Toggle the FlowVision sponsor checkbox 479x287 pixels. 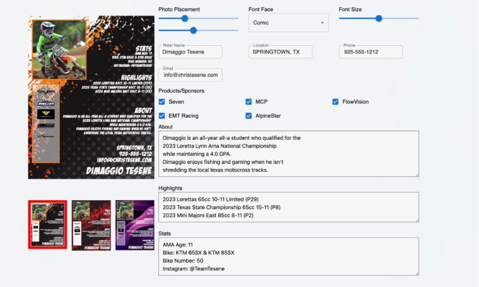pyautogui.click(x=335, y=102)
